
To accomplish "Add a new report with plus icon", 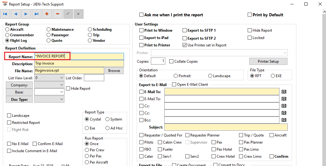I will pyautogui.click(x=47, y=14).
